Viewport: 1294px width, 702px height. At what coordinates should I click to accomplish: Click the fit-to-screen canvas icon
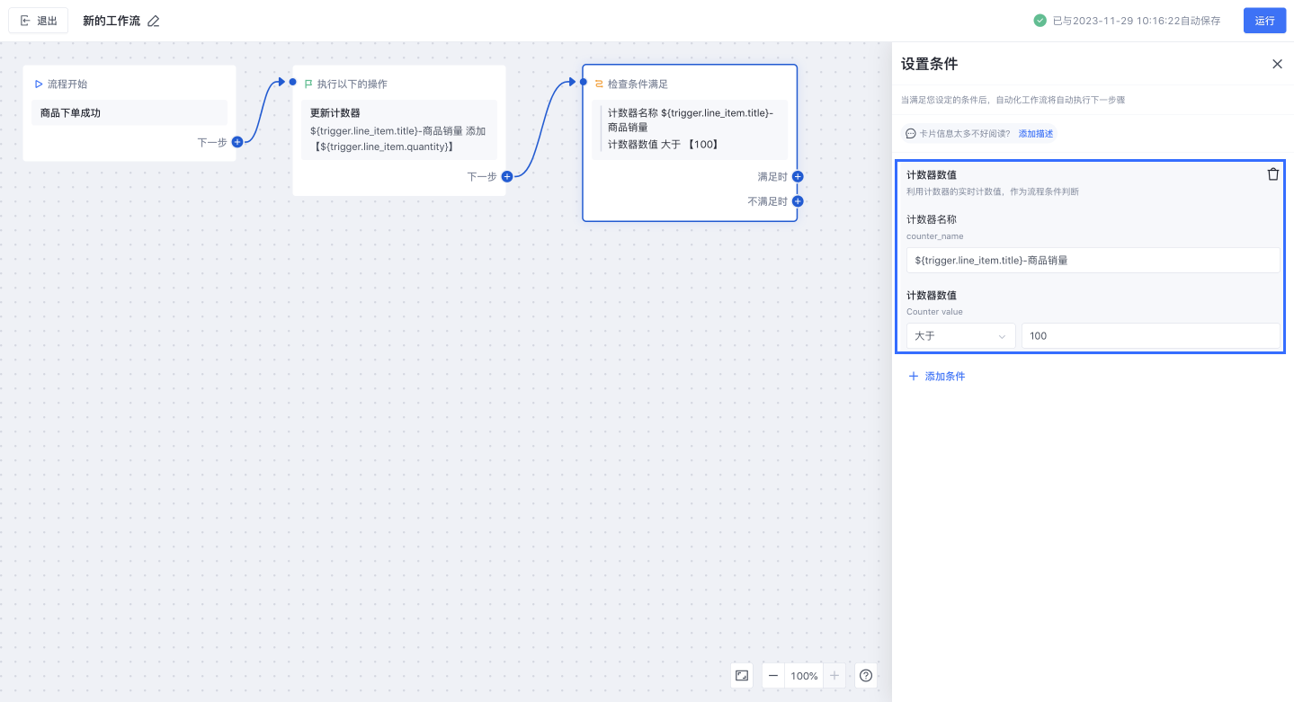click(x=742, y=675)
